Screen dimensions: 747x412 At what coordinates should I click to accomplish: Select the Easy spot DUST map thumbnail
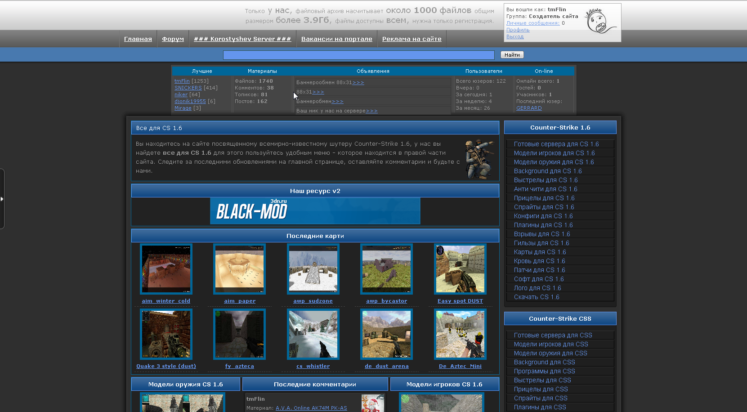coord(460,269)
